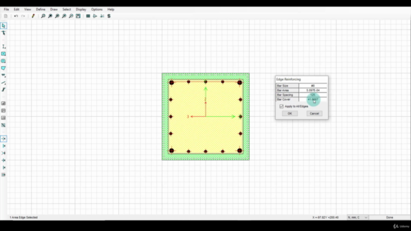Click the solid teal square properties icon
Screen dimensions: 411x231
click(x=88, y=16)
